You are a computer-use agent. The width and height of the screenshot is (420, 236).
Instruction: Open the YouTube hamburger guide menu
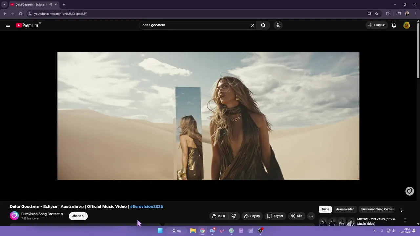pos(8,25)
